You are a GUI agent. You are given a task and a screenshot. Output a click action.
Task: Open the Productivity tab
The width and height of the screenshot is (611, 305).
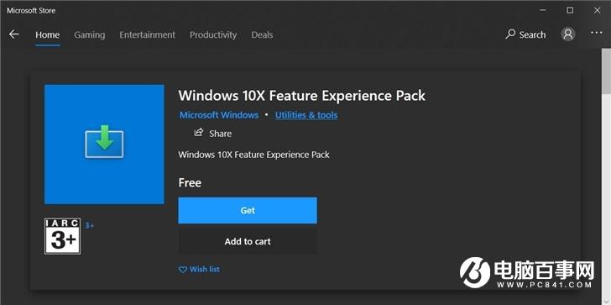pyautogui.click(x=213, y=34)
